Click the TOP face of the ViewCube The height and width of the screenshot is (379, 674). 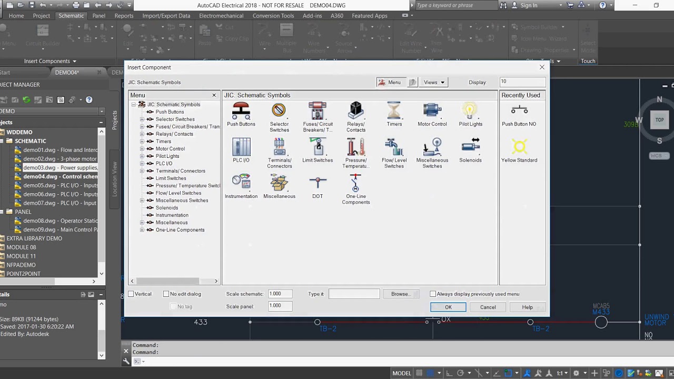pyautogui.click(x=659, y=120)
